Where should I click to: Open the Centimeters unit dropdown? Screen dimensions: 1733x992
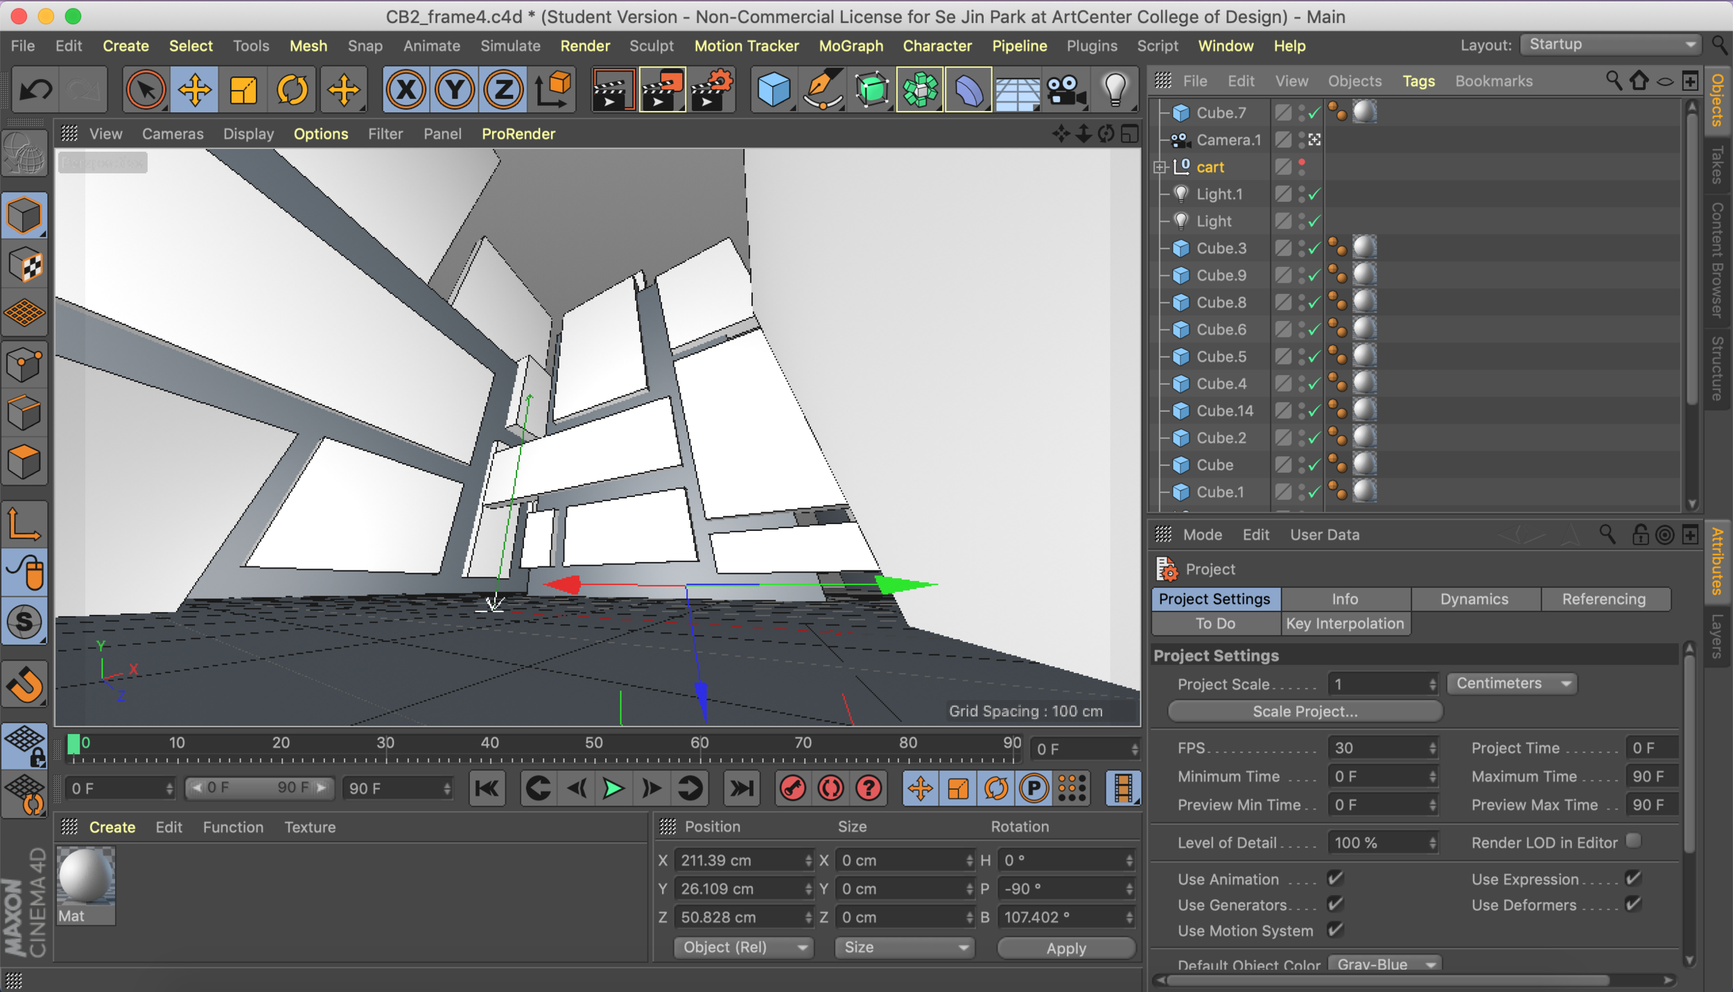coord(1511,684)
